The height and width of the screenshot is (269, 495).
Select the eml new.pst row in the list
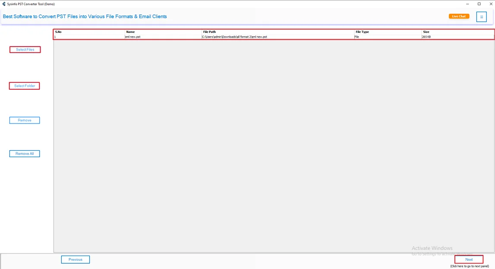[x=173, y=37]
